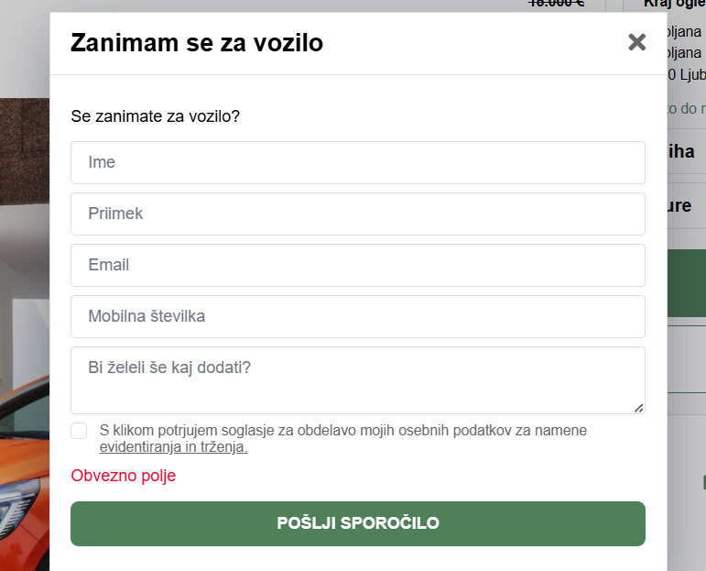Viewport: 706px width, 571px height.
Task: Click the crossed-out 18.000 € price
Action: click(557, 3)
